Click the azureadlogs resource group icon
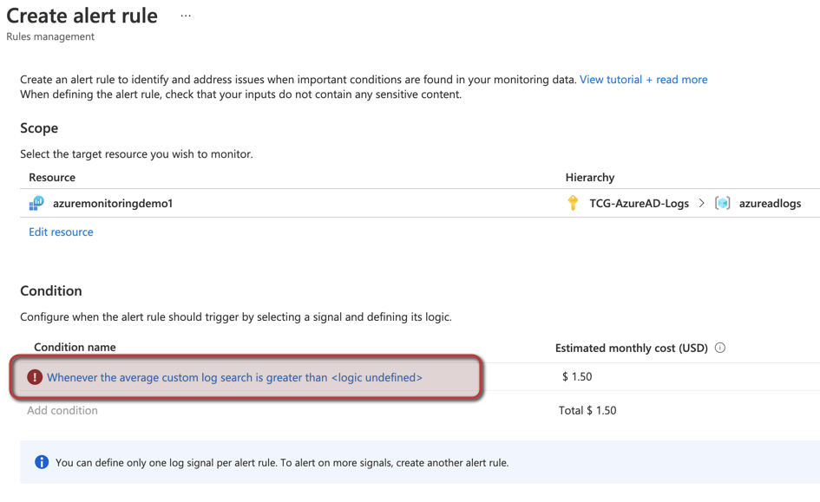The height and width of the screenshot is (502, 820). point(722,203)
